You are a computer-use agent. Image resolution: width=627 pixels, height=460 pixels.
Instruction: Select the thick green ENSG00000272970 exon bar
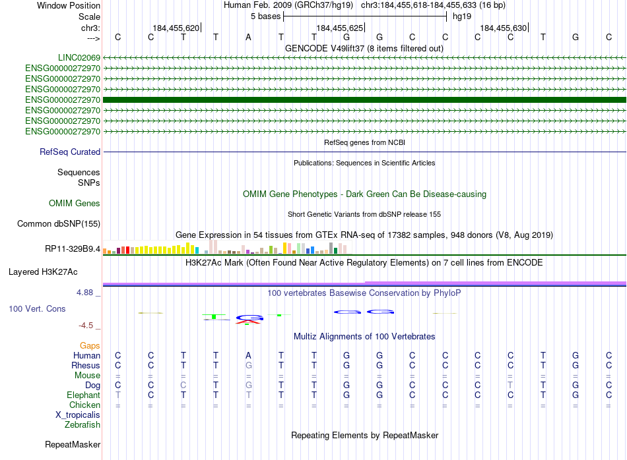pyautogui.click(x=364, y=100)
